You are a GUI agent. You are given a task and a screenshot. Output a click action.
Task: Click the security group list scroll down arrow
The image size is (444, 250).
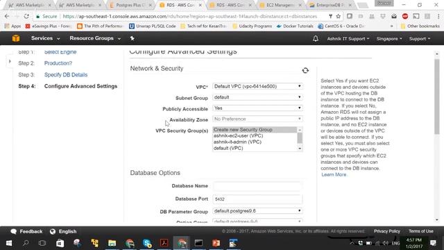coord(300,149)
